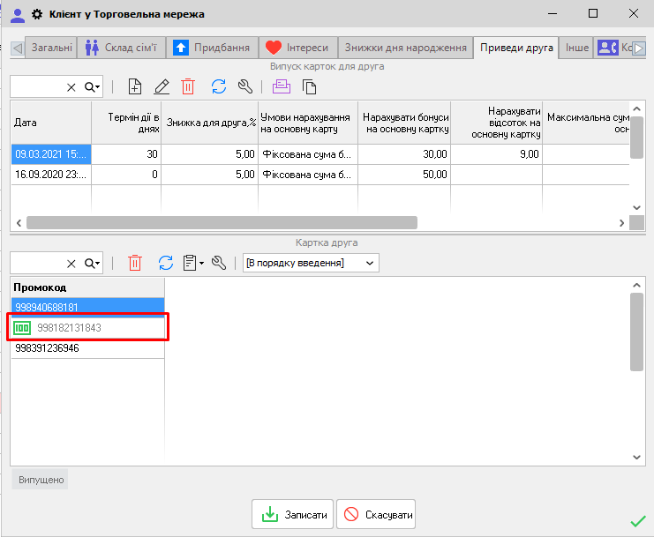Sort by Термін дії в днях column
Screen dimensions: 654x537
click(126, 123)
